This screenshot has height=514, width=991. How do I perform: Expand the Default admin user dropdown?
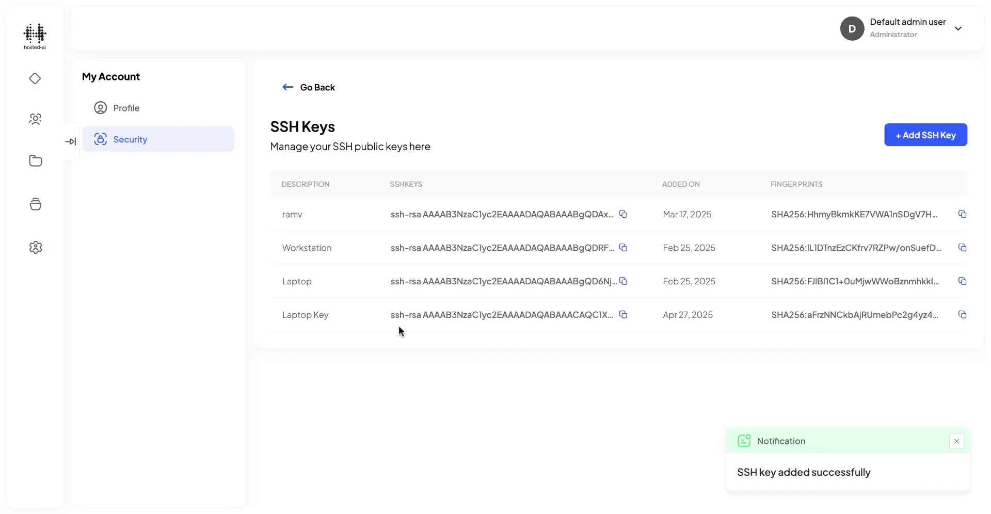coord(959,28)
